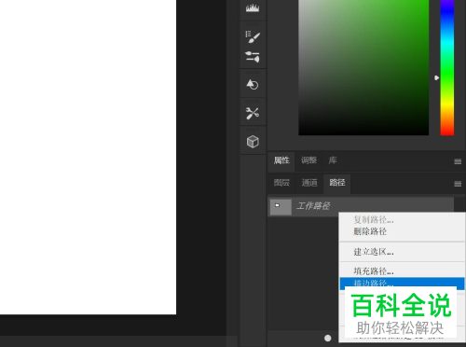The height and width of the screenshot is (347, 466).
Task: Open the Tool Presets scissors icon
Action: [253, 113]
